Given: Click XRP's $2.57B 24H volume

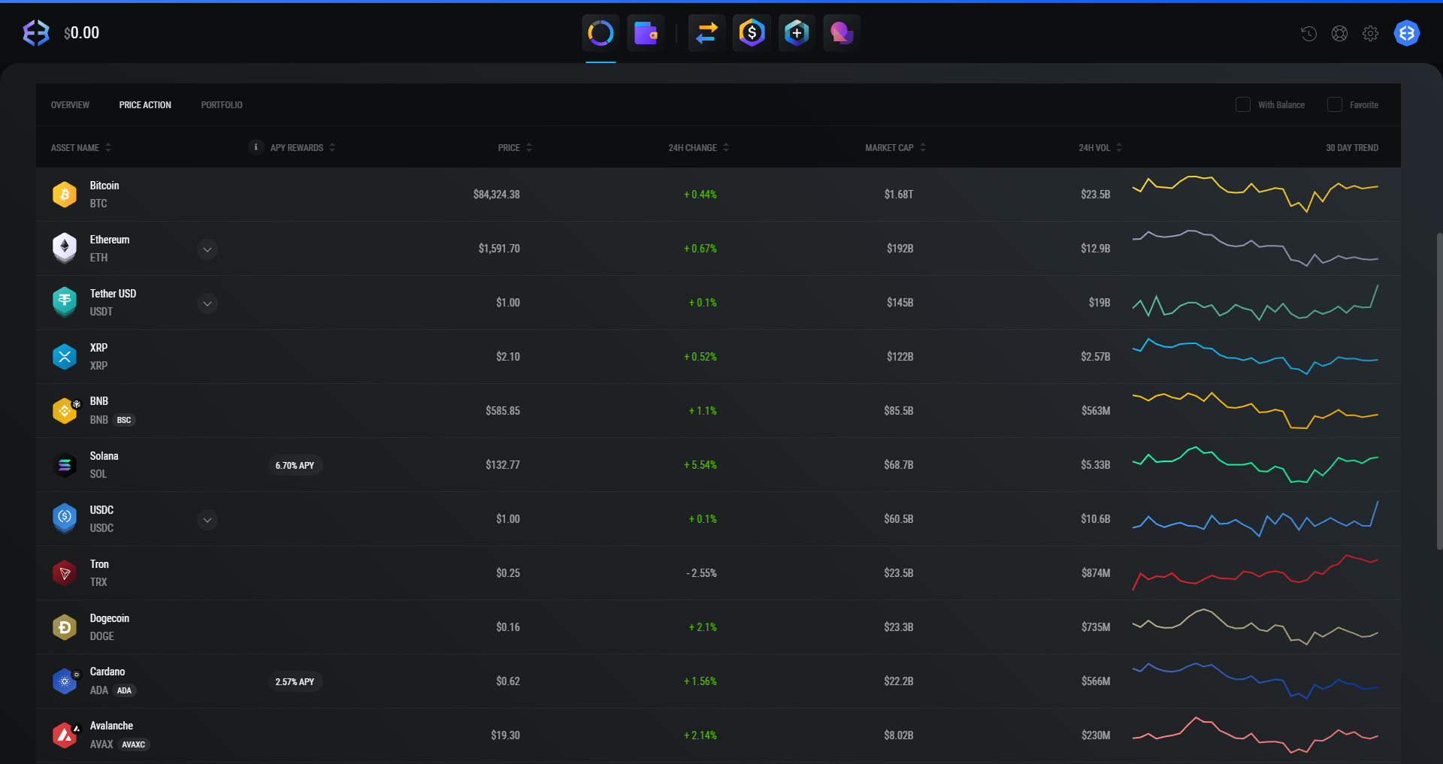Looking at the screenshot, I should tap(1096, 357).
